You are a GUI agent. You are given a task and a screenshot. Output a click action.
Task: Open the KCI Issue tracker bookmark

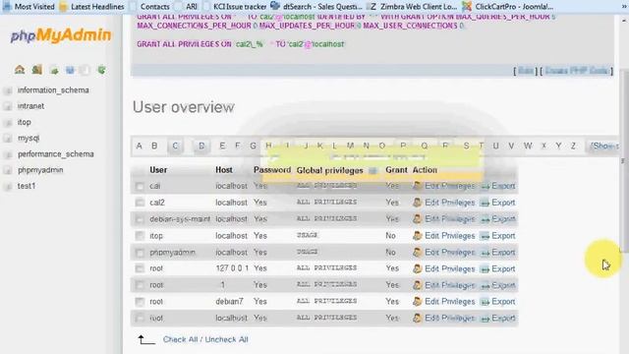(240, 7)
